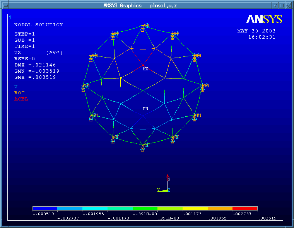Click the red X axis arrow of triad

(x=168, y=177)
